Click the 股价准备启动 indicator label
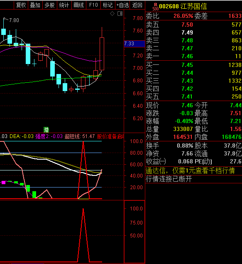 tap(110, 136)
